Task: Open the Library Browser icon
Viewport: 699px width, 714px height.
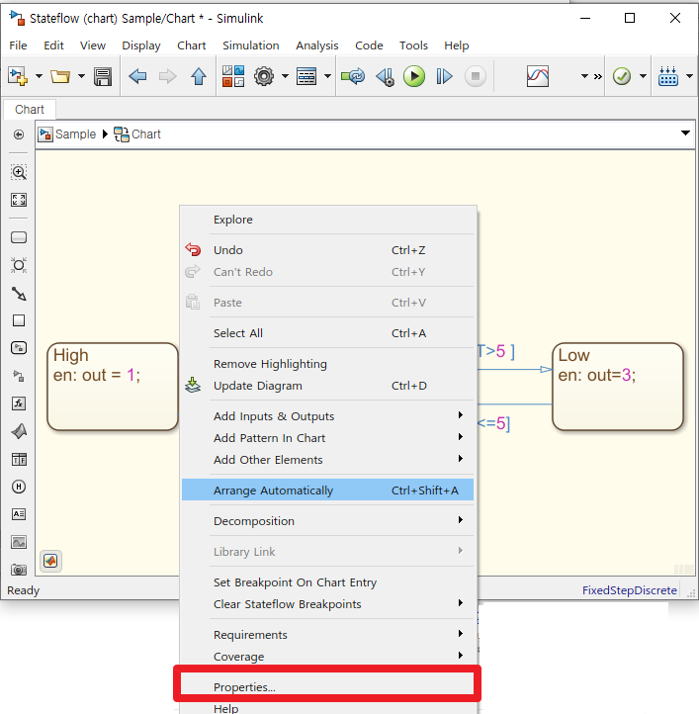Action: [233, 76]
